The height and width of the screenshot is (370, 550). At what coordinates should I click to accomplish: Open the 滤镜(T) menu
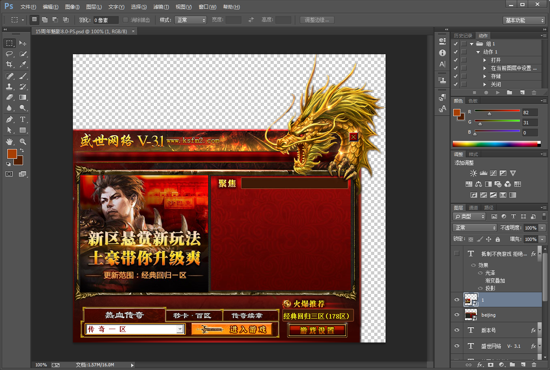(x=161, y=7)
